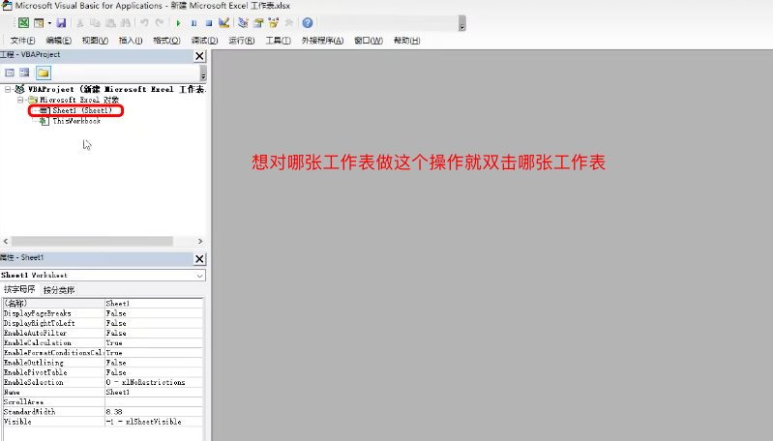Switch to 按字母序 tab
773x441 pixels.
(19, 289)
